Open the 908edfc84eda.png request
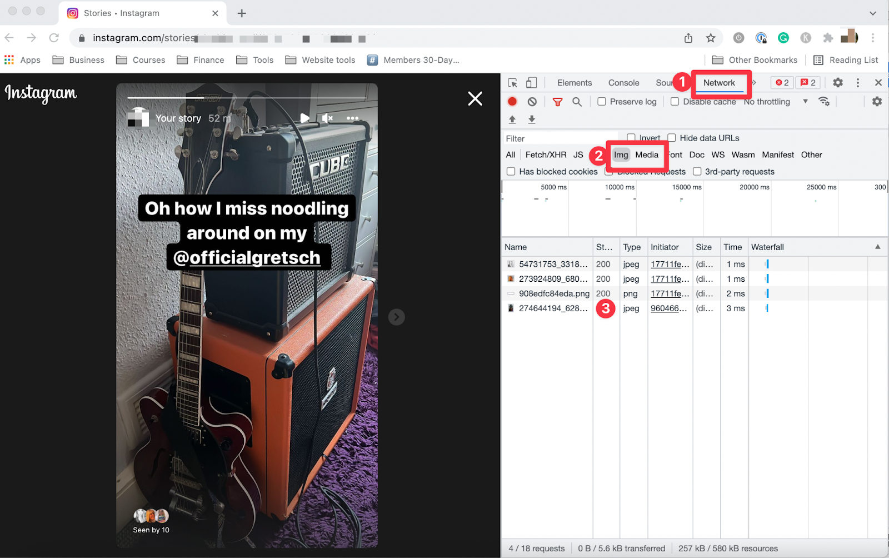 [x=553, y=293]
